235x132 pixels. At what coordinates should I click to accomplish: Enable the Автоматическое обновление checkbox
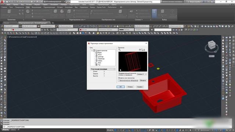point(119,81)
